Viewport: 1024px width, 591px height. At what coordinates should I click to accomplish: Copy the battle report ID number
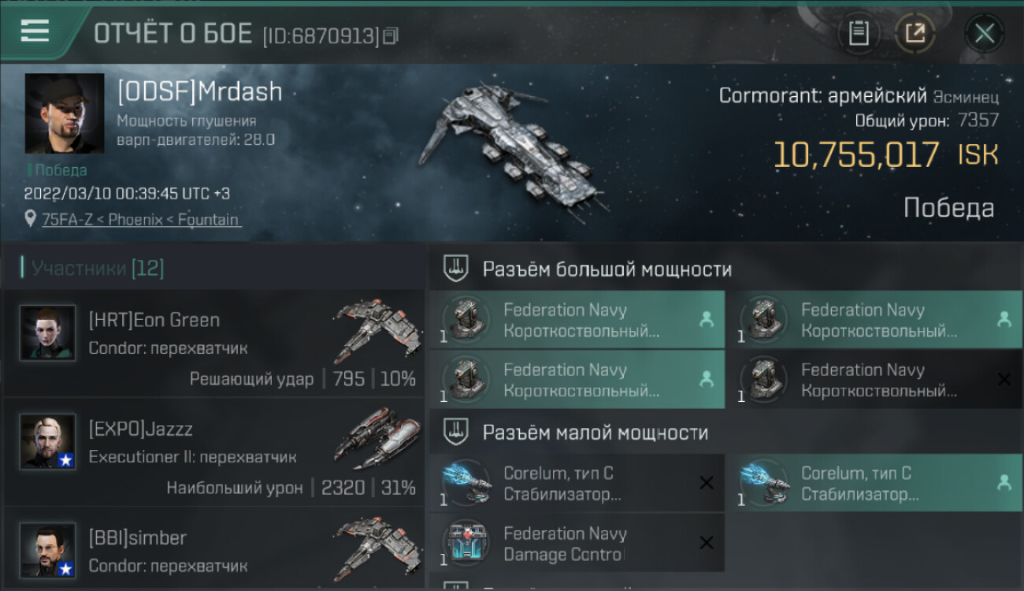tap(391, 35)
